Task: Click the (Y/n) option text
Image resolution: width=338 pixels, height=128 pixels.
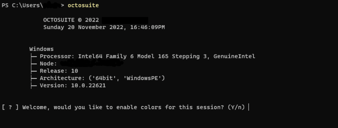Action: pyautogui.click(x=236, y=107)
